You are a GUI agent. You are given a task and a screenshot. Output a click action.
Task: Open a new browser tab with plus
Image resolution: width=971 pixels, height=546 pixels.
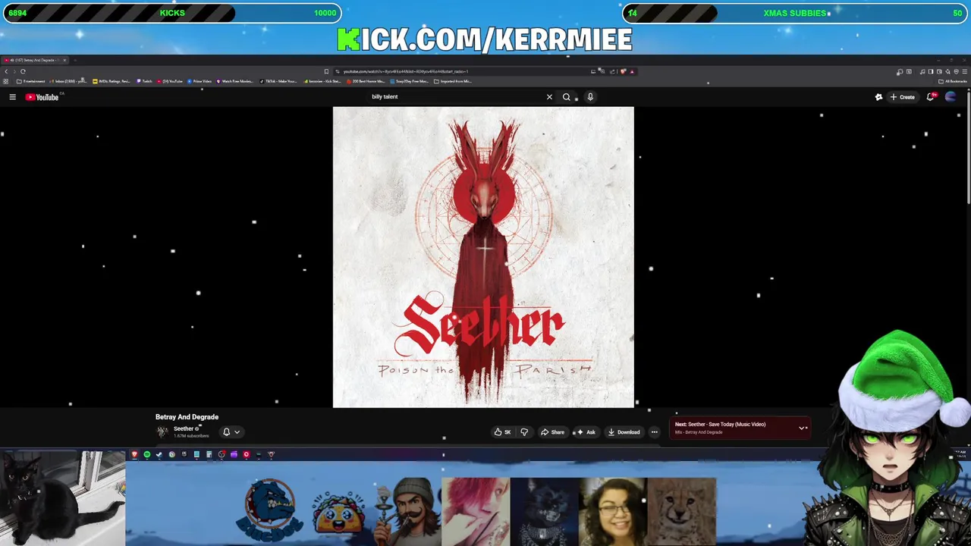[x=74, y=60]
